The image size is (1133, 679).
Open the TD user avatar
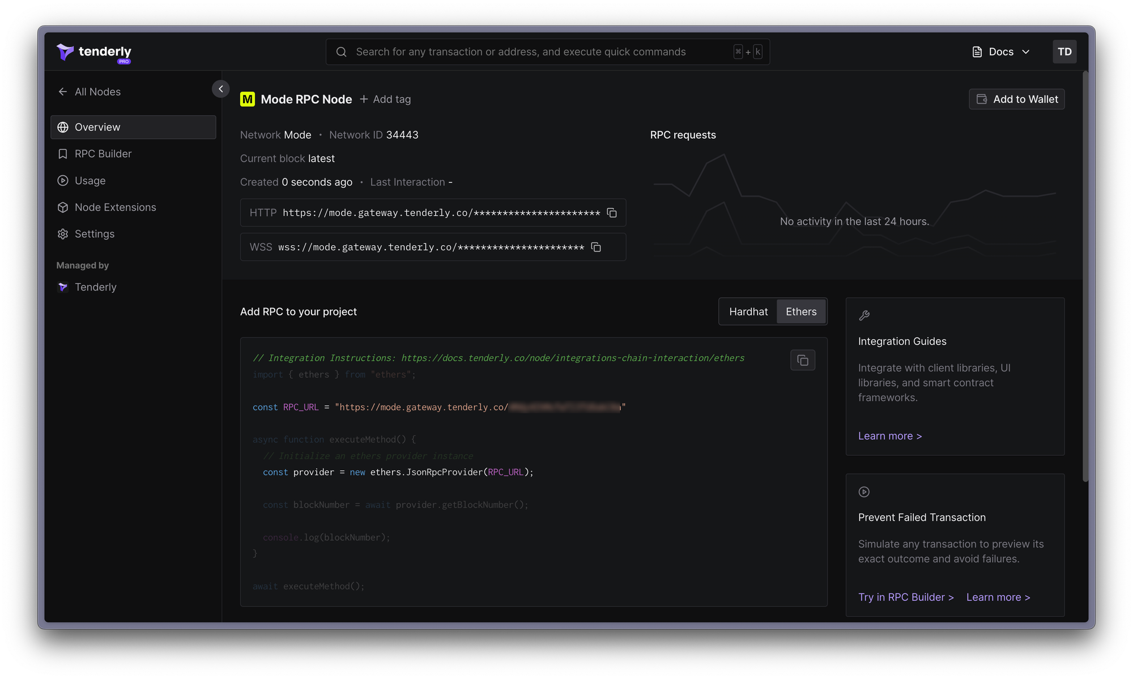(x=1064, y=52)
